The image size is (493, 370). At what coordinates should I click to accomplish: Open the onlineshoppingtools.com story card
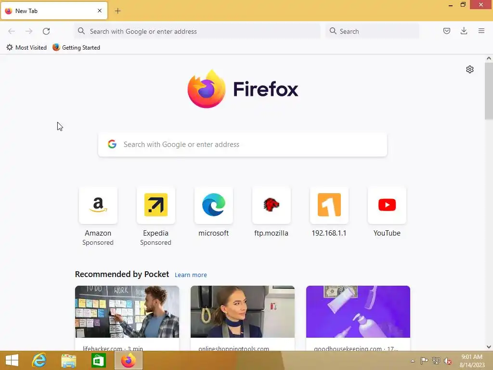[x=243, y=318]
